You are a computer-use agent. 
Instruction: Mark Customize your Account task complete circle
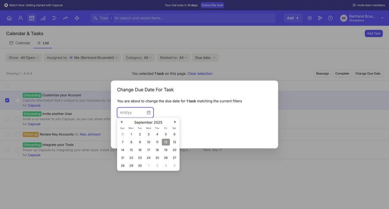[x=18, y=101]
